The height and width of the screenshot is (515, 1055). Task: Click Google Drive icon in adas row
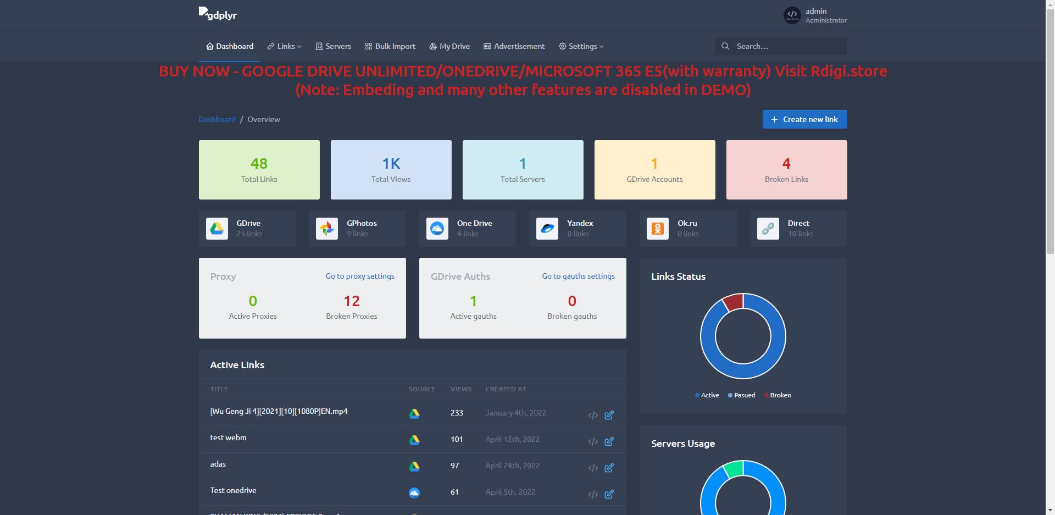pyautogui.click(x=414, y=466)
